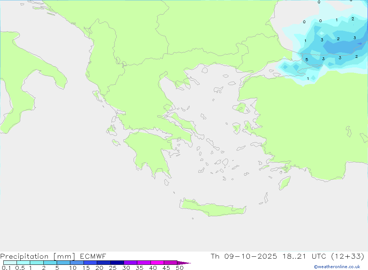The image size is (368, 270).
Task: Click the "ECMWF" model label
Action: (x=93, y=256)
